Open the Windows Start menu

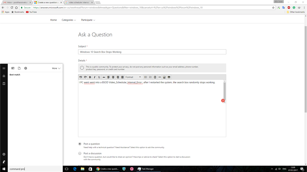tap(4, 169)
